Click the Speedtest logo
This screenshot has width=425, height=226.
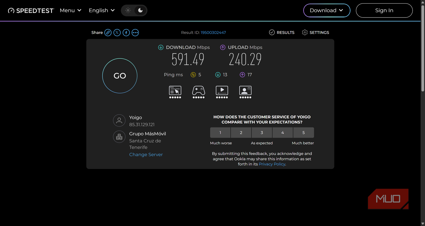click(31, 11)
